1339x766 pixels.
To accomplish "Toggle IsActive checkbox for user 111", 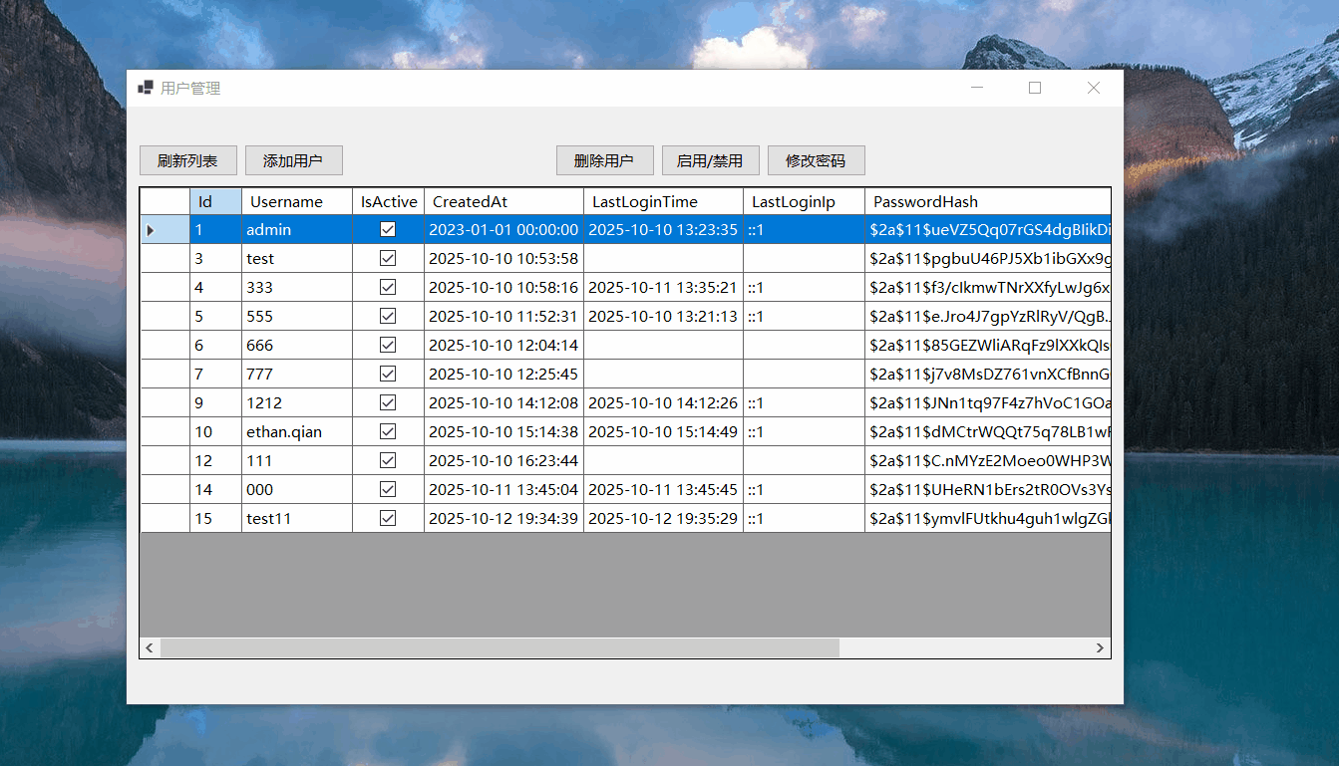I will 388,460.
